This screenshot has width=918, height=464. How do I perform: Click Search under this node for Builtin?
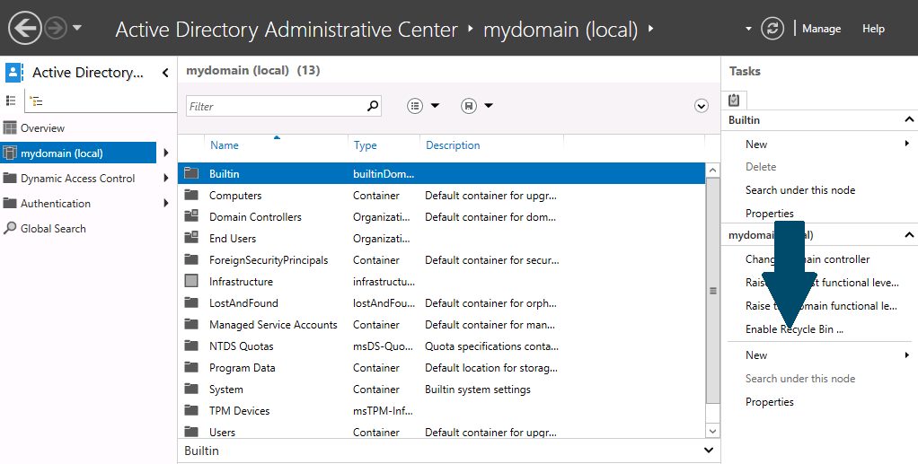(799, 190)
